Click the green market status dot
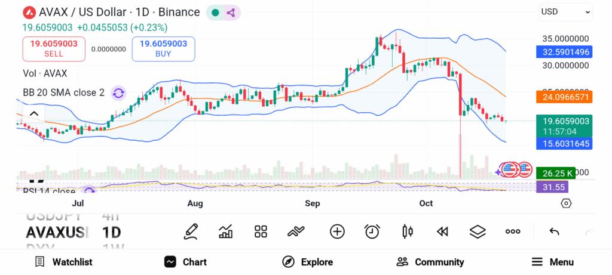The width and height of the screenshot is (612, 275). (215, 12)
